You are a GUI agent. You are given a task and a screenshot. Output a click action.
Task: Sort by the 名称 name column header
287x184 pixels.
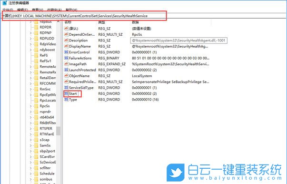(x=68, y=22)
